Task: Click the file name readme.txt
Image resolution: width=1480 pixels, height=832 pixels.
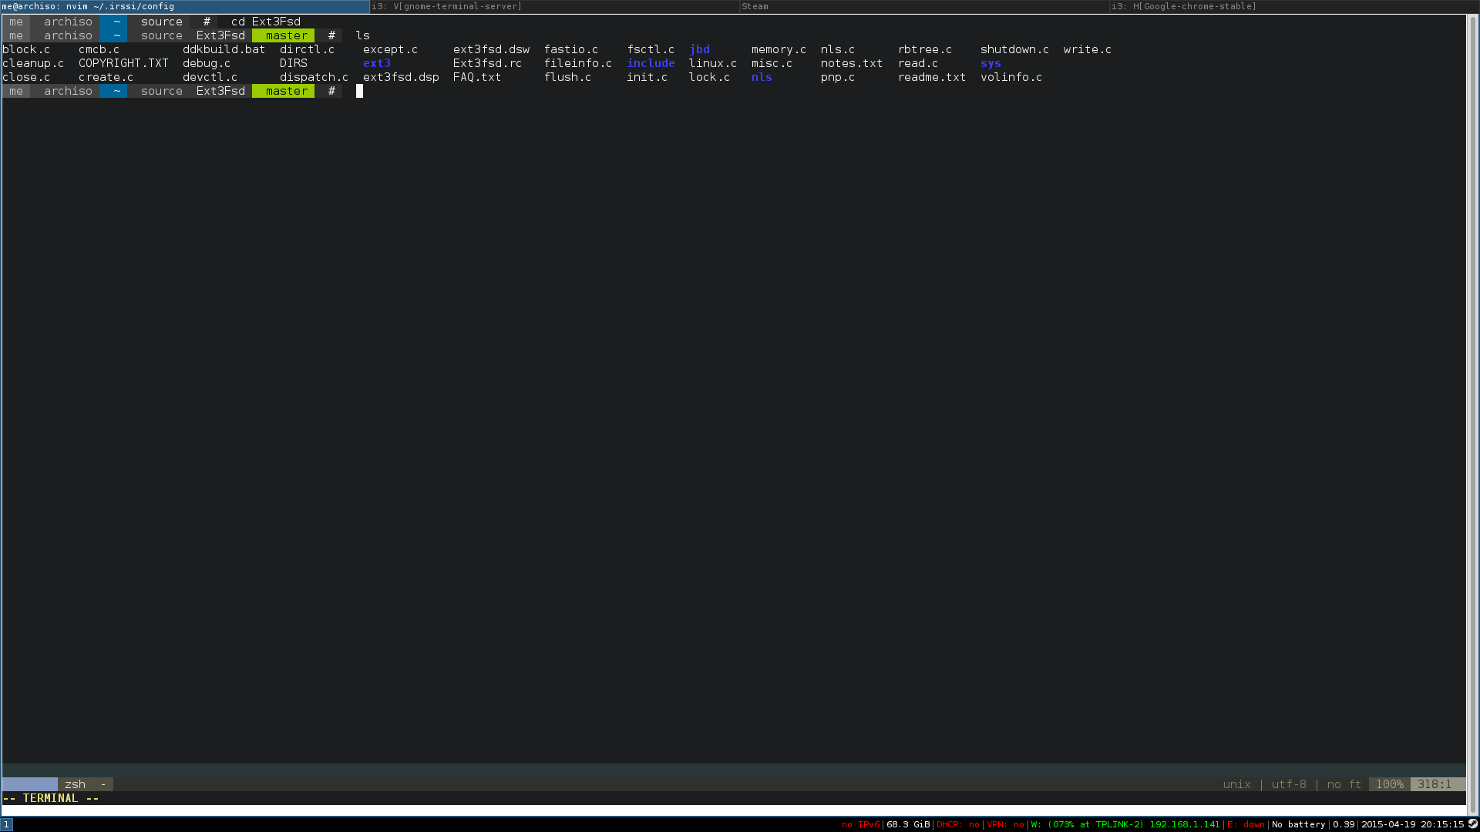Action: (931, 77)
